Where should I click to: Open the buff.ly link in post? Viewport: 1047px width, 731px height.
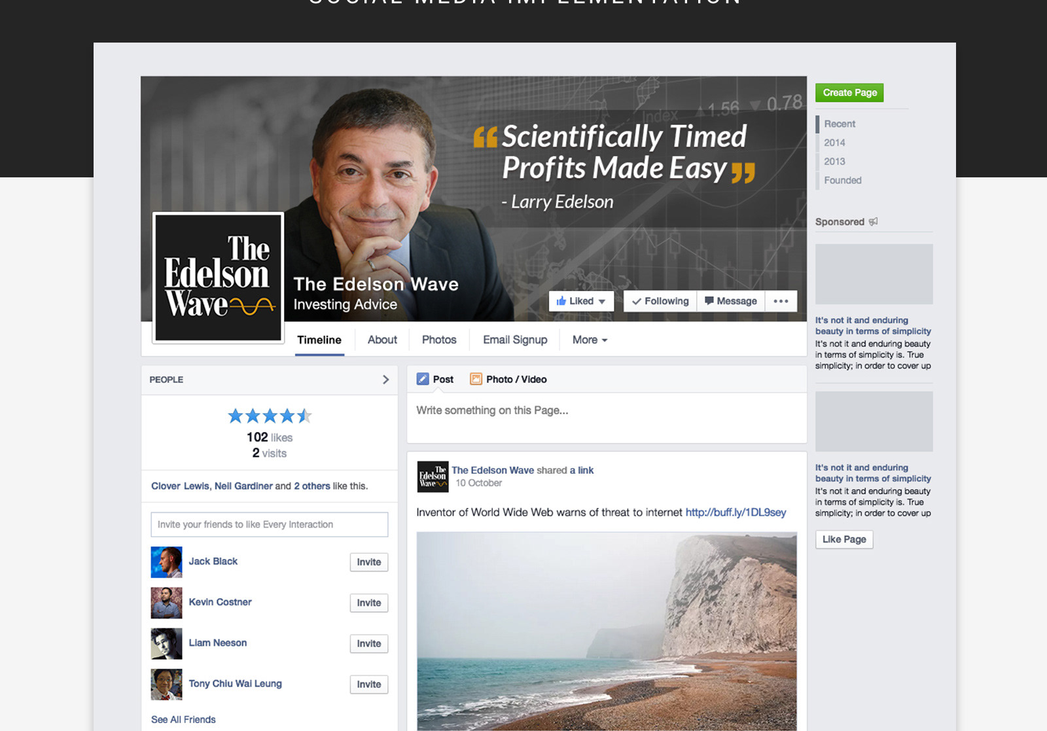point(736,512)
